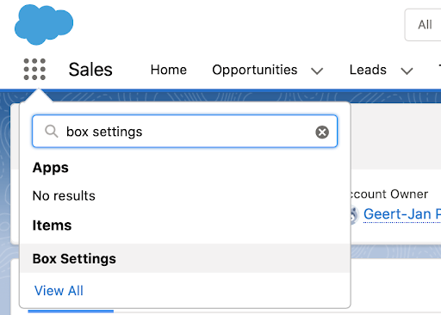Screen dimensions: 441x315
Task: Click the Apps section heading
Action: click(51, 168)
